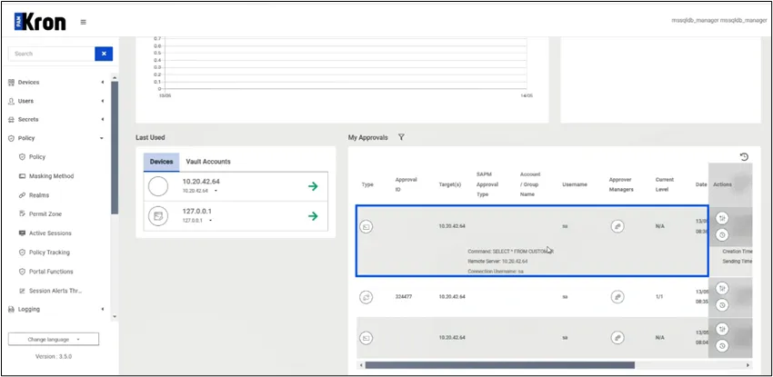Click the Approver Managers column header
This screenshot has height=377, width=773.
(x=621, y=184)
